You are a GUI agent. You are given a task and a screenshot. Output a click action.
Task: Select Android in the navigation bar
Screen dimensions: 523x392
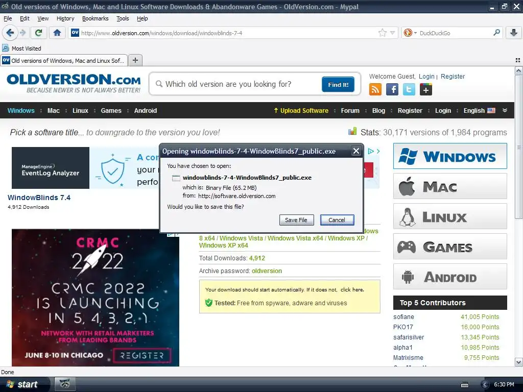pos(146,111)
